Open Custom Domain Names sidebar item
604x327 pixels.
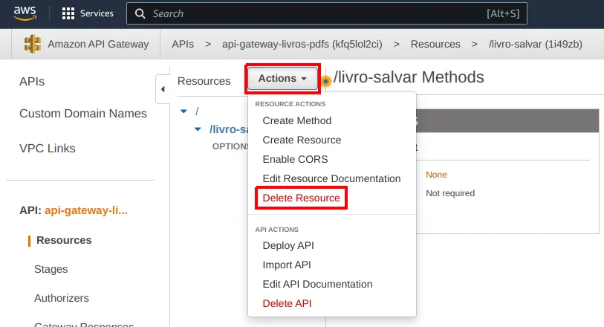tap(83, 114)
